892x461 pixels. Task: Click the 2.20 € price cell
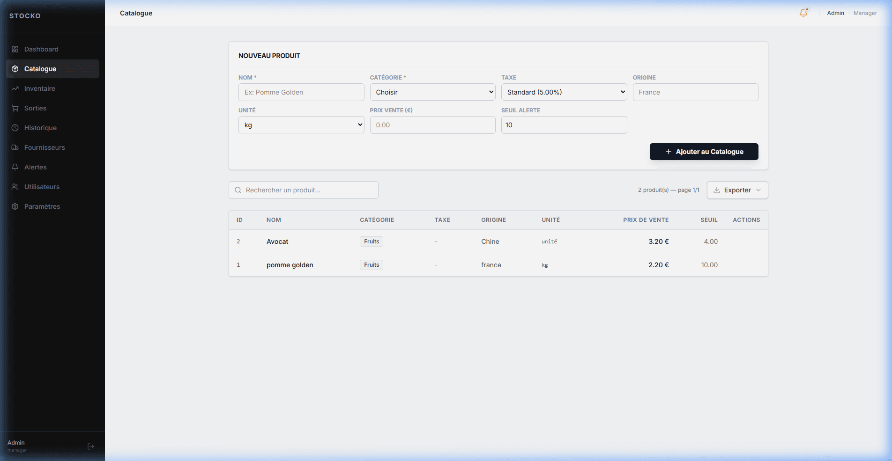[659, 265]
